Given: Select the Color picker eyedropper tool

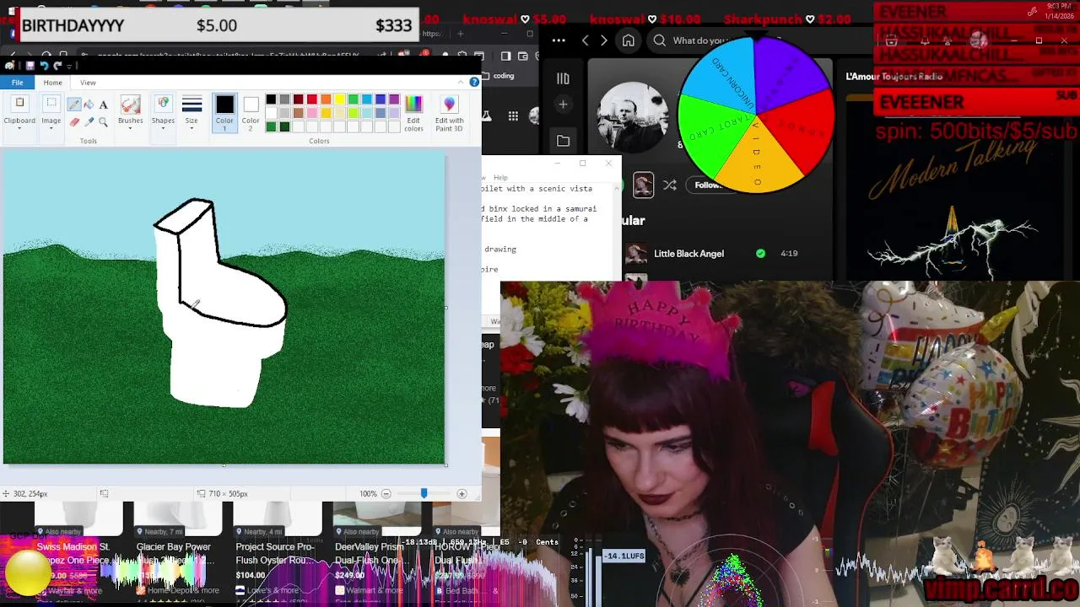Looking at the screenshot, I should tap(89, 122).
